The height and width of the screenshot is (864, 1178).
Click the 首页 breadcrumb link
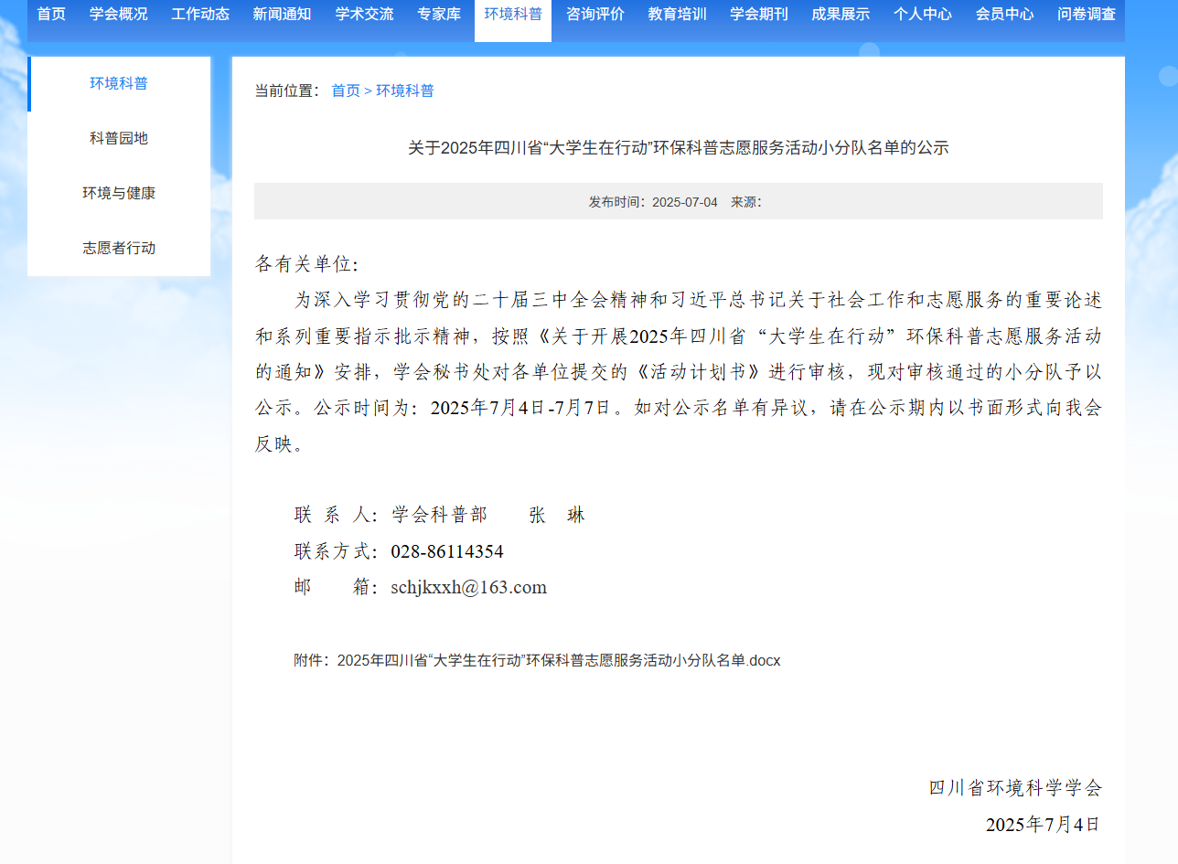coord(346,91)
